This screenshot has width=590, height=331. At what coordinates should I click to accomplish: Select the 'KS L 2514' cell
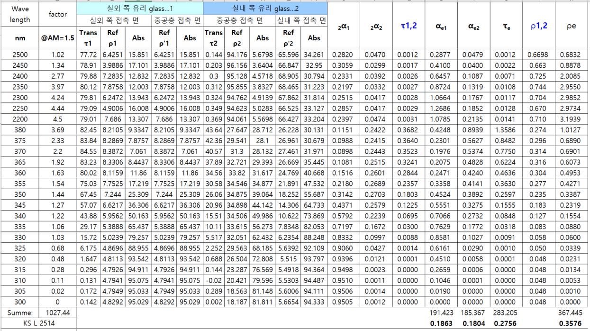(38, 322)
